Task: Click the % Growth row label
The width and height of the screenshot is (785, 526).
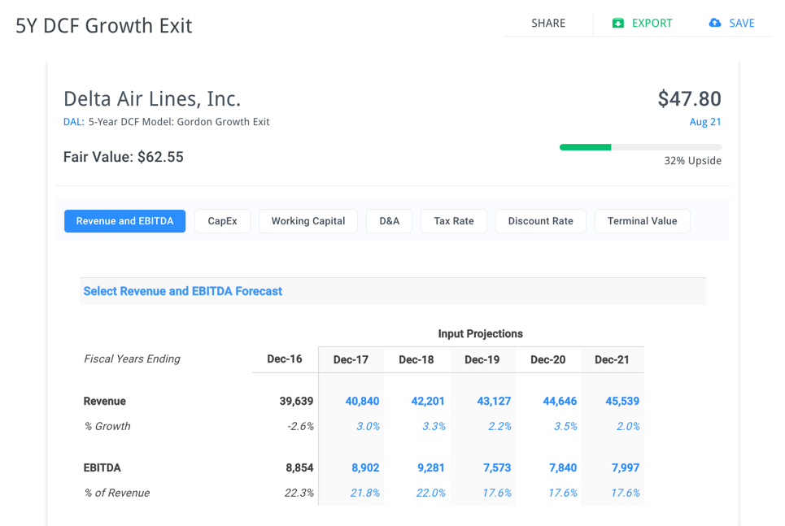Action: click(x=107, y=426)
